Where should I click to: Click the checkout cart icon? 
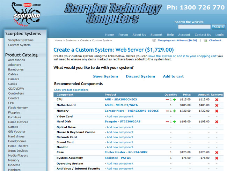pos(205,40)
